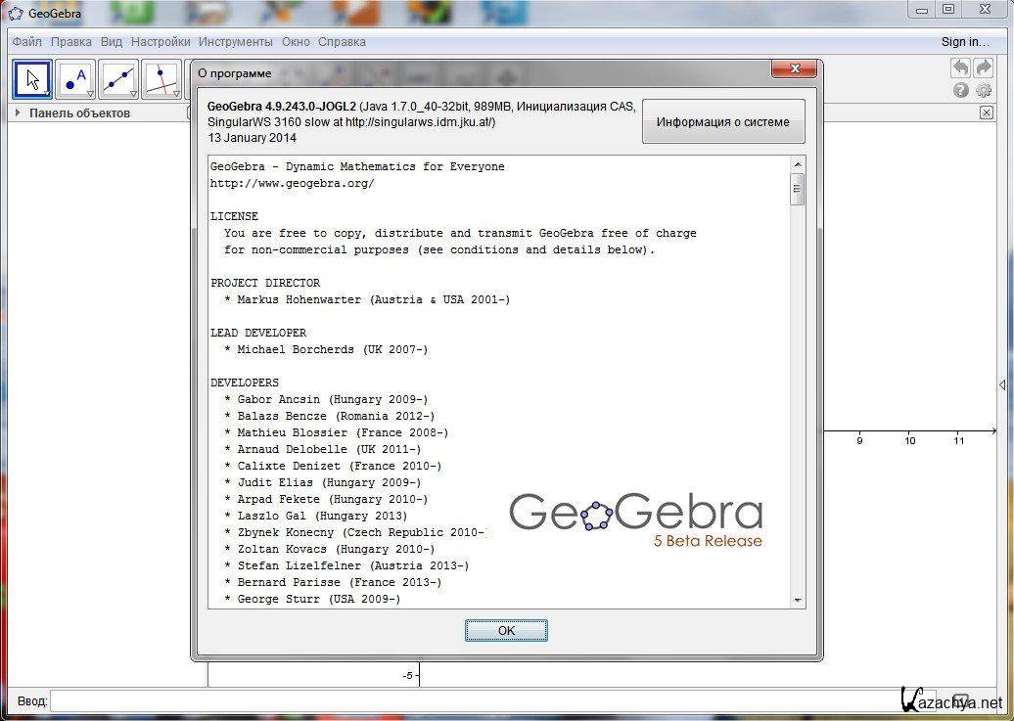This screenshot has height=721, width=1014.
Task: Open the Справка menu
Action: [x=342, y=42]
